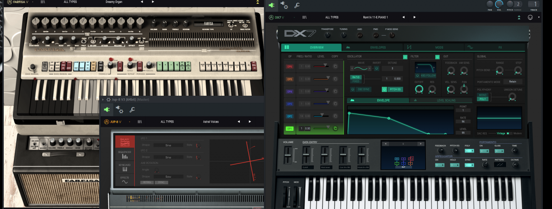Expand DX7 toolbar menu arrow at far right
The height and width of the screenshot is (209, 552).
(x=539, y=17)
